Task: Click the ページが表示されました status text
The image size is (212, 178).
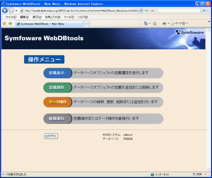Action: [x=14, y=174]
